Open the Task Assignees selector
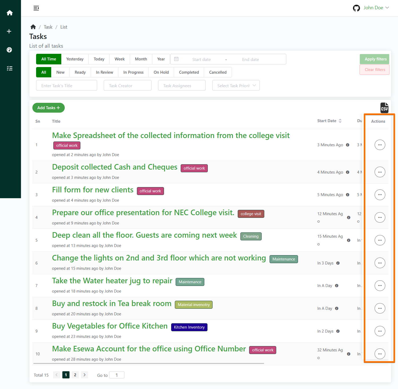Screen dimensions: 398x389 coord(182,86)
